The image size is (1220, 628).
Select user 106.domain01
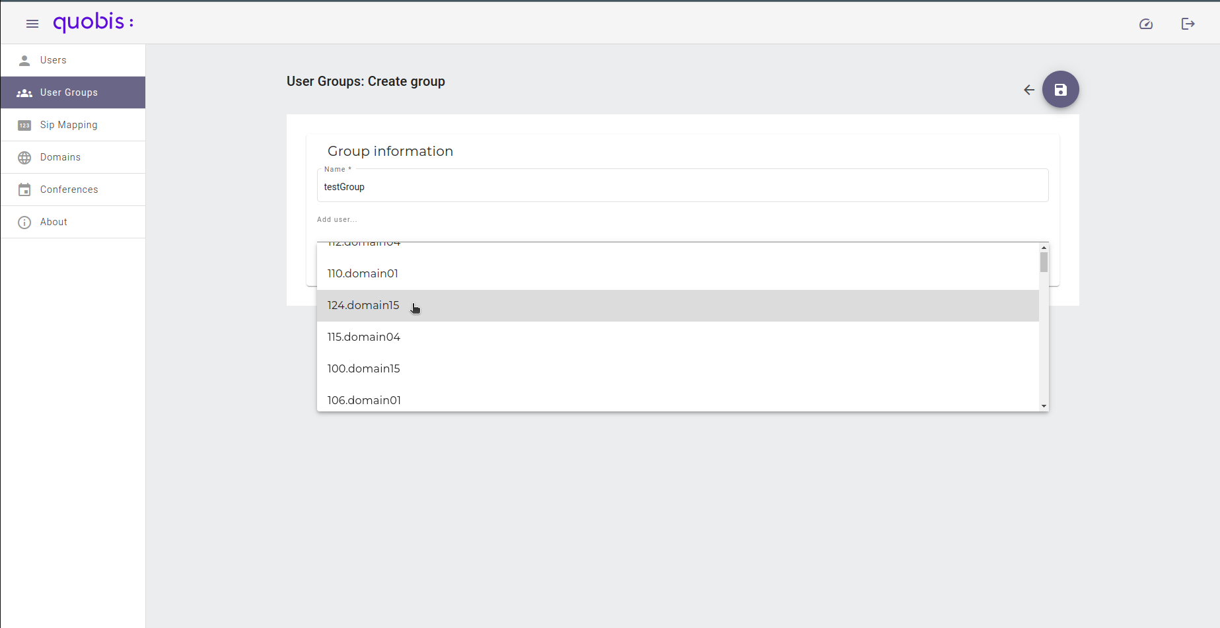click(678, 398)
